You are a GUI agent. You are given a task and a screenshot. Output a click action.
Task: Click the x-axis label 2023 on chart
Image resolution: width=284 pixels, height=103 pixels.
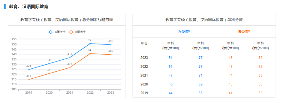click(x=111, y=93)
